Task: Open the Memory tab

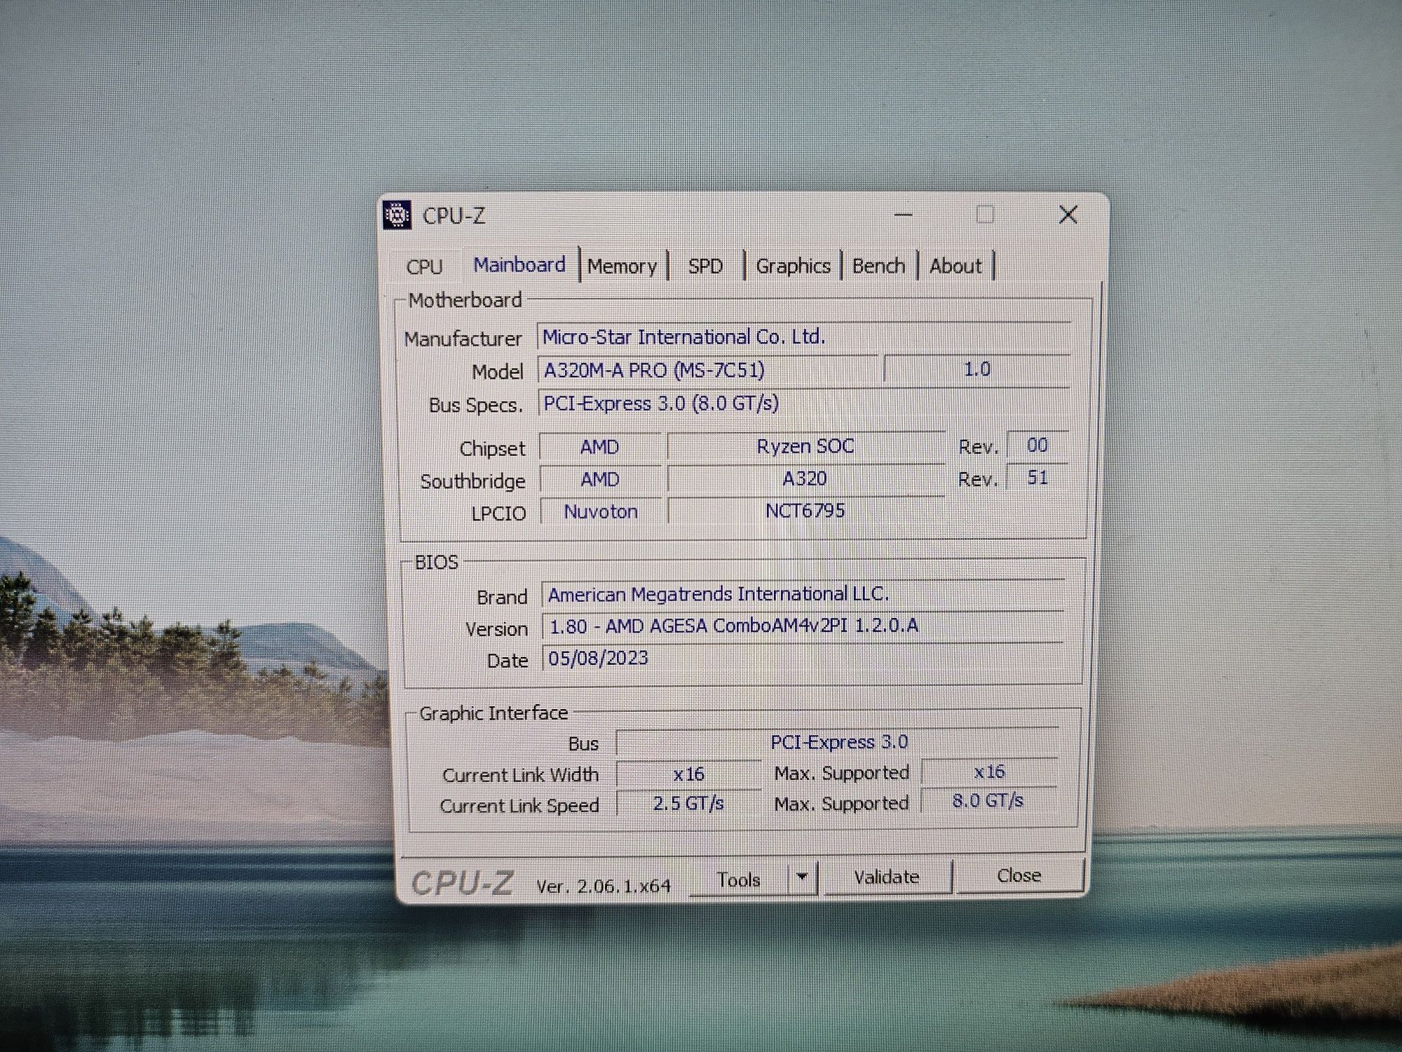Action: coord(622,267)
